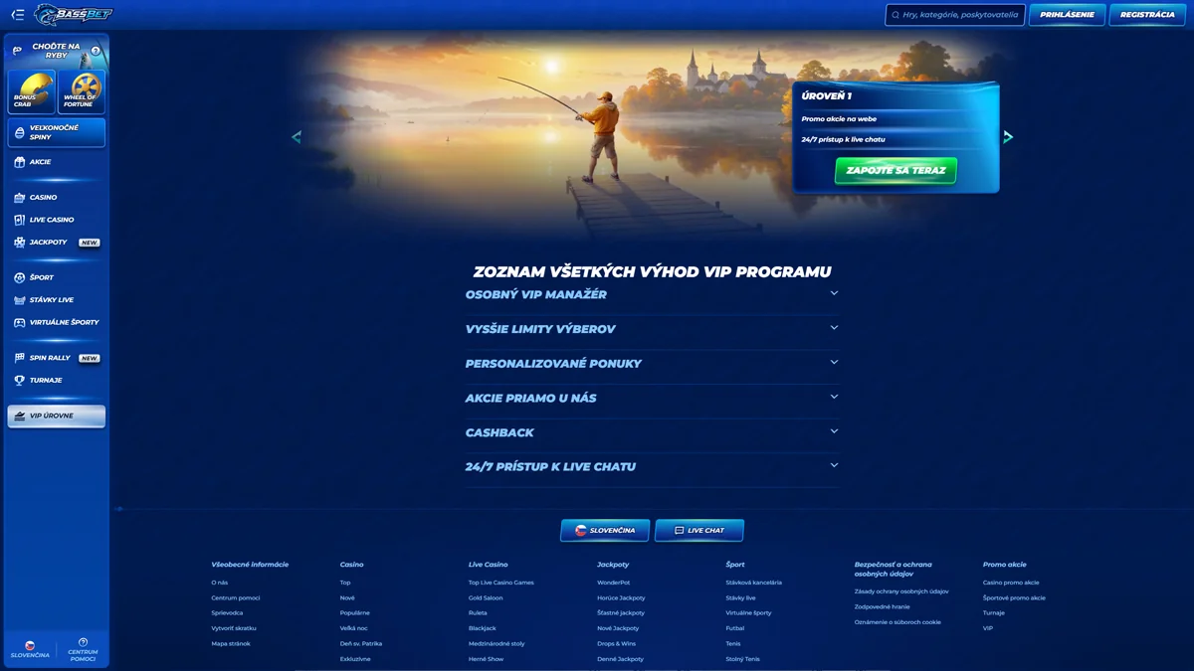Open VIP footer link
Viewport: 1194px width, 671px height.
point(988,628)
